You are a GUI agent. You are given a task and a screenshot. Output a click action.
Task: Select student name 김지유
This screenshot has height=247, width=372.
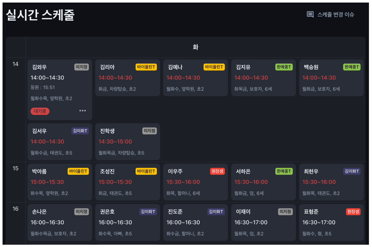click(243, 67)
